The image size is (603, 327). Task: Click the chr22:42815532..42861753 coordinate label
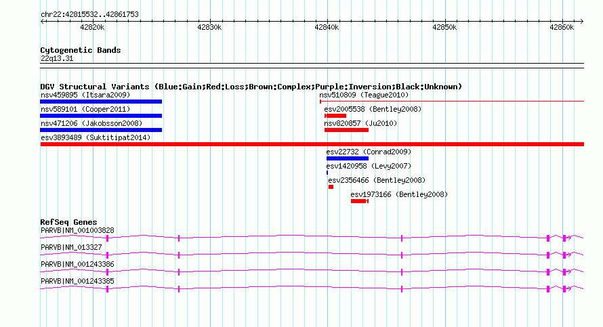coord(89,15)
